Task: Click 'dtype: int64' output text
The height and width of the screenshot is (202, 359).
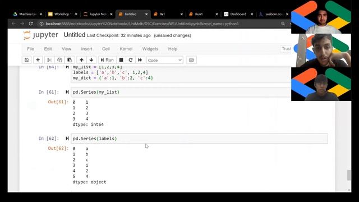Action: coord(88,125)
